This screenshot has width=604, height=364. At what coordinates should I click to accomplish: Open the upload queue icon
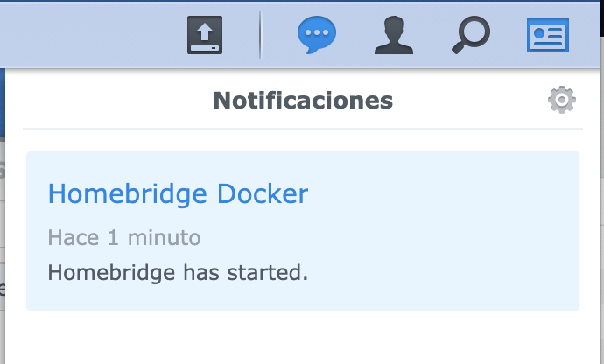(204, 36)
